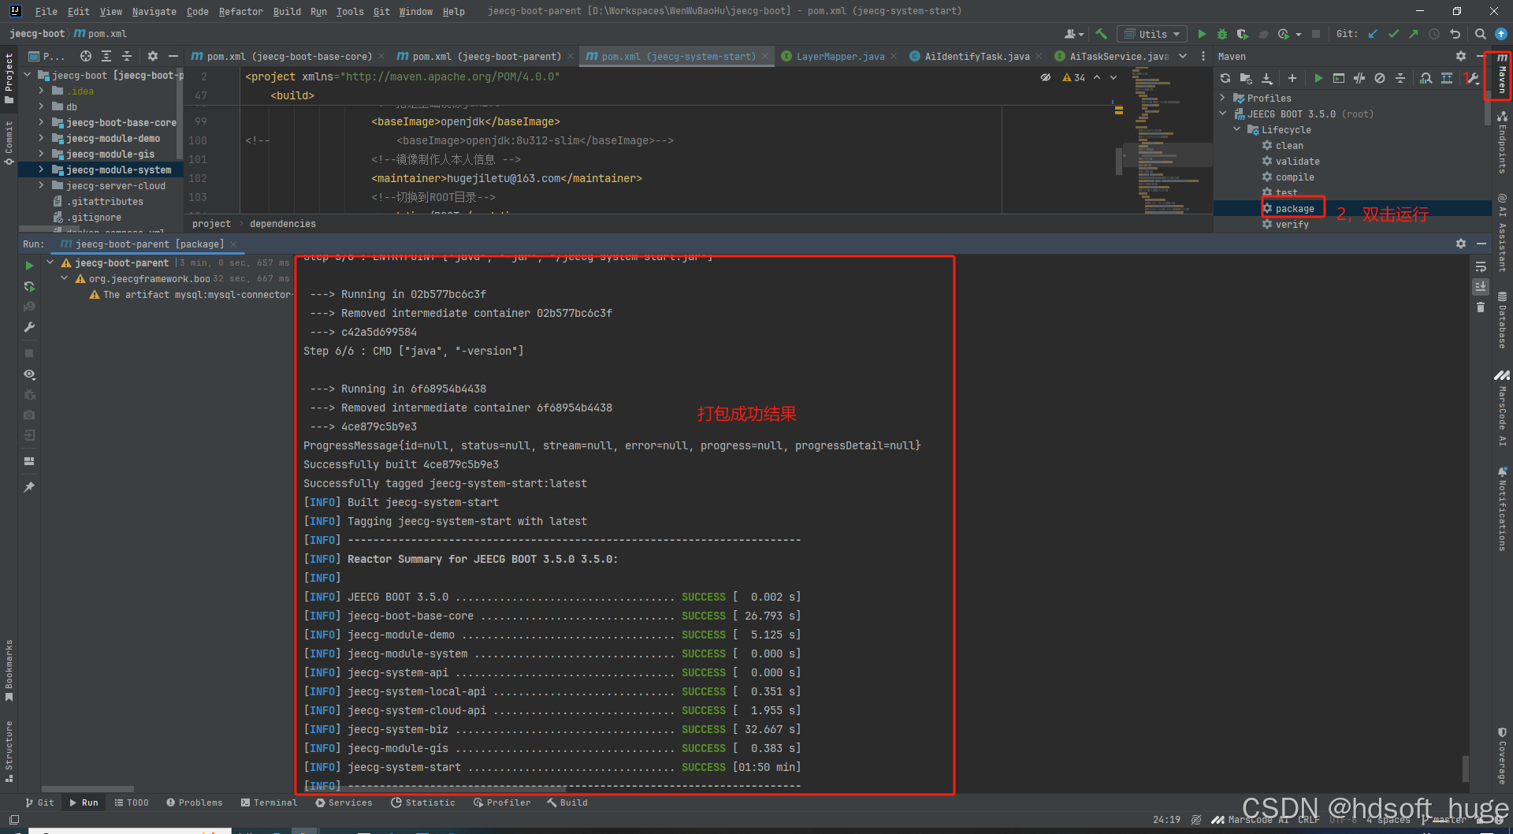Open Terminal tool window button
The image size is (1513, 834).
point(270,802)
